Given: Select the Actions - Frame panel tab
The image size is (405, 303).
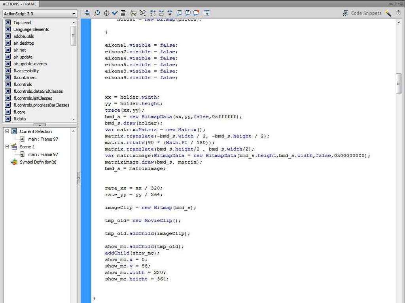Looking at the screenshot, I should click(20, 4).
